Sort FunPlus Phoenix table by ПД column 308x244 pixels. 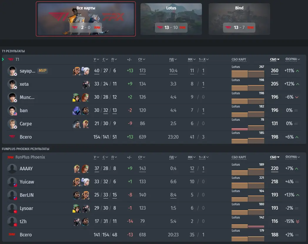[173, 157]
